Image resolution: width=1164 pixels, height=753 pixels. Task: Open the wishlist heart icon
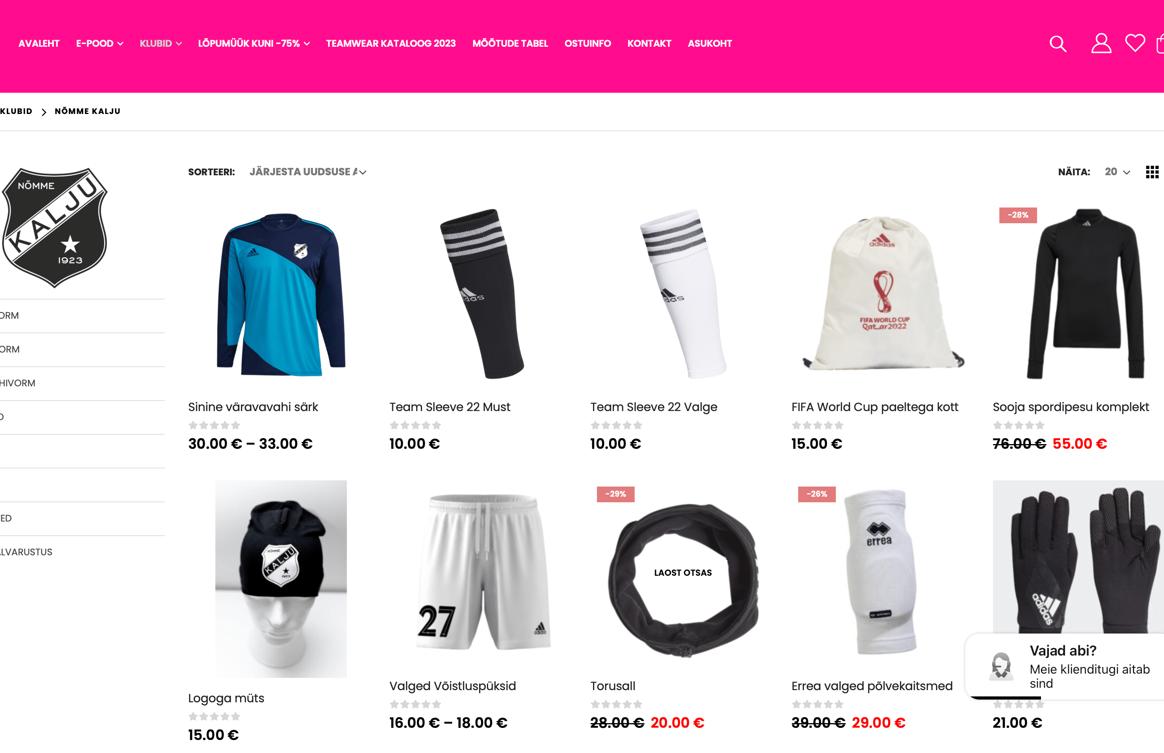pos(1135,43)
